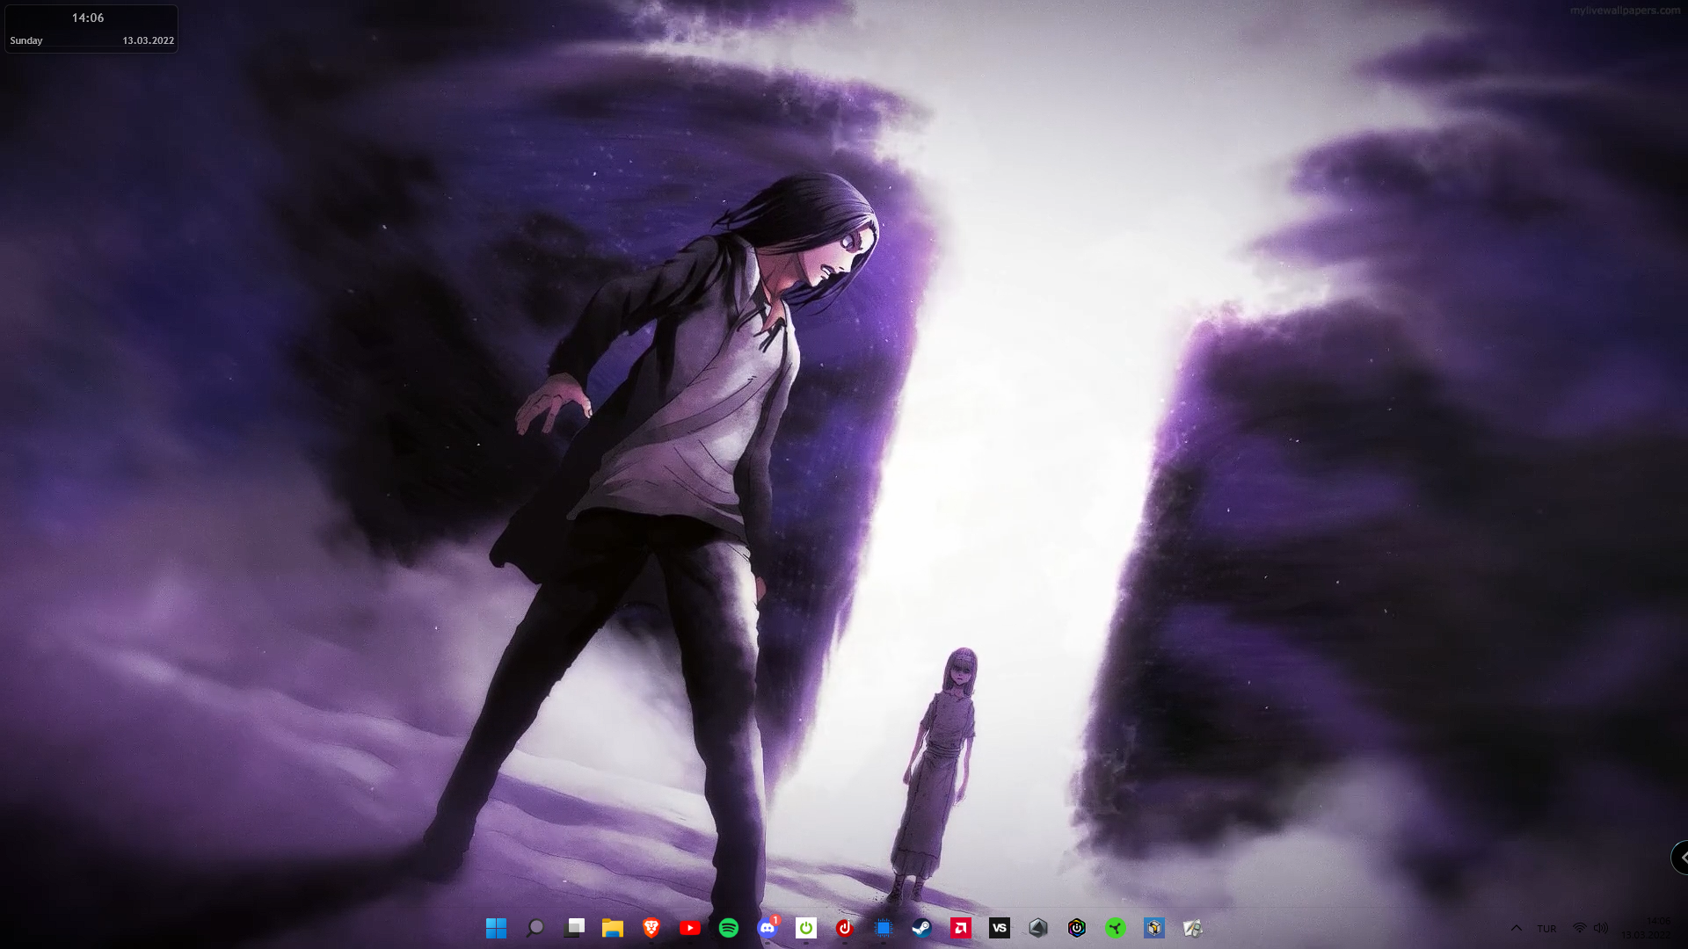The image size is (1688, 949).
Task: Open the black VS icon app
Action: pos(1000,928)
